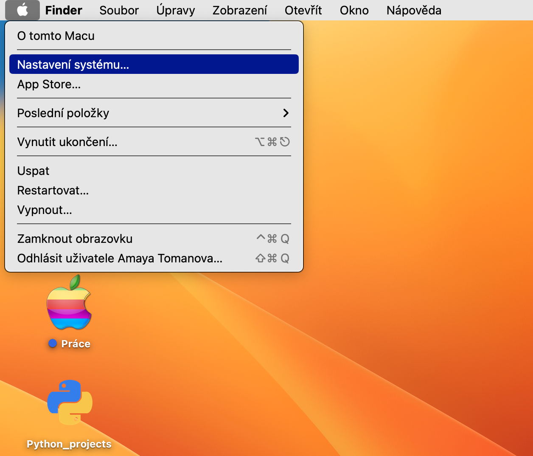Click the Python_projects label text
This screenshot has width=533, height=456.
point(69,444)
